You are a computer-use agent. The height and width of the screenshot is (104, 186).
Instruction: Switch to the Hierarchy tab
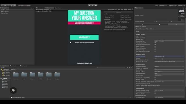[4, 8]
